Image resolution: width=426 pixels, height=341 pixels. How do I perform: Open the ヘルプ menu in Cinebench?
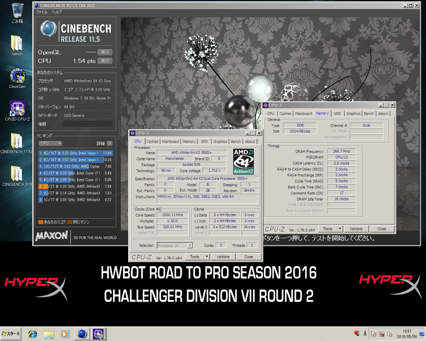(x=57, y=12)
